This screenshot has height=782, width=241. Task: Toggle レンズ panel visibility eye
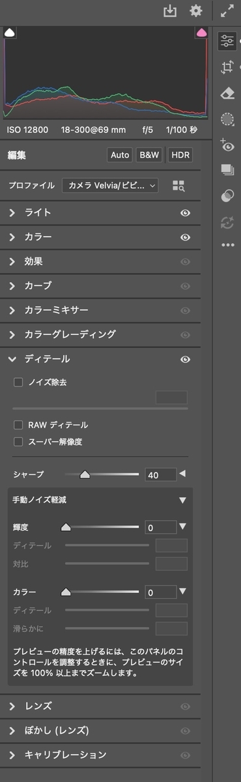186,706
